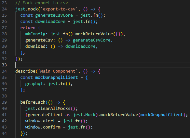Image resolution: width=190 pixels, height=138 pixels.
Task: Click generateClient identifier on line 41
Action: (x=45, y=115)
